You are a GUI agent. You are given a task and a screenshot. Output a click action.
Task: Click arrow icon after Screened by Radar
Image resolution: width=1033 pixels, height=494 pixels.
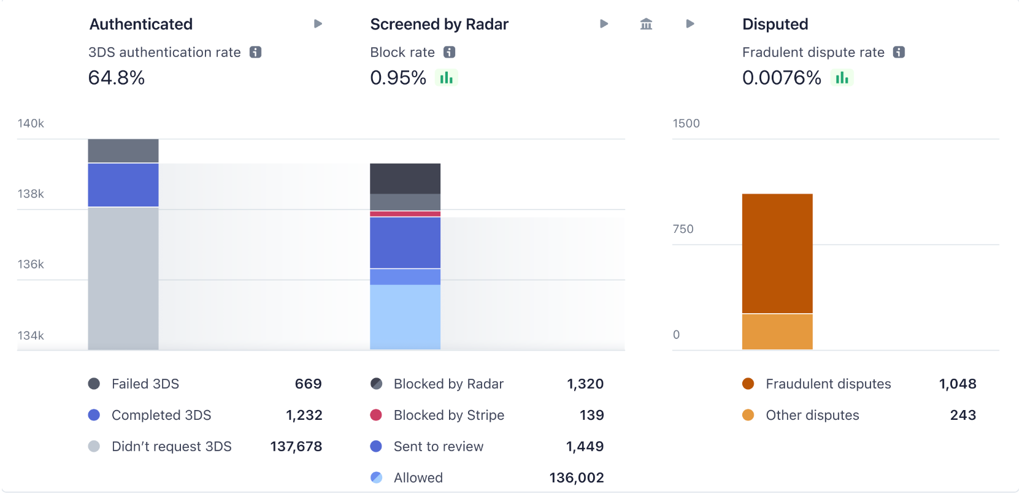[604, 24]
